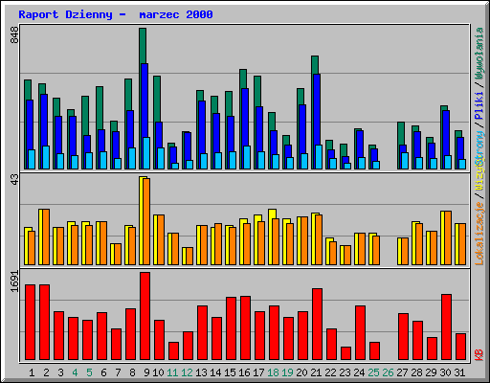Click day label 1 on the axis
490x383 pixels.
[x=32, y=372]
